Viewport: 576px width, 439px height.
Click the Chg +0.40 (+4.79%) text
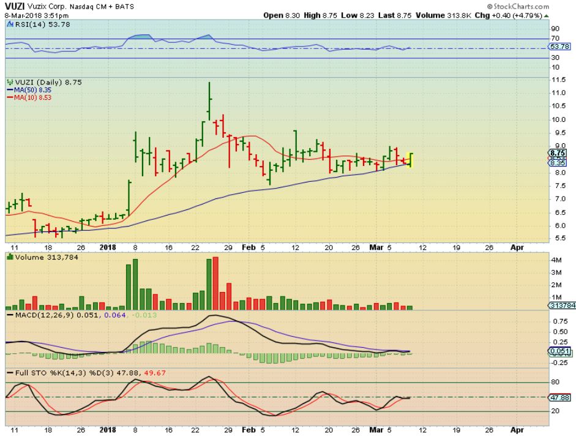pyautogui.click(x=509, y=15)
